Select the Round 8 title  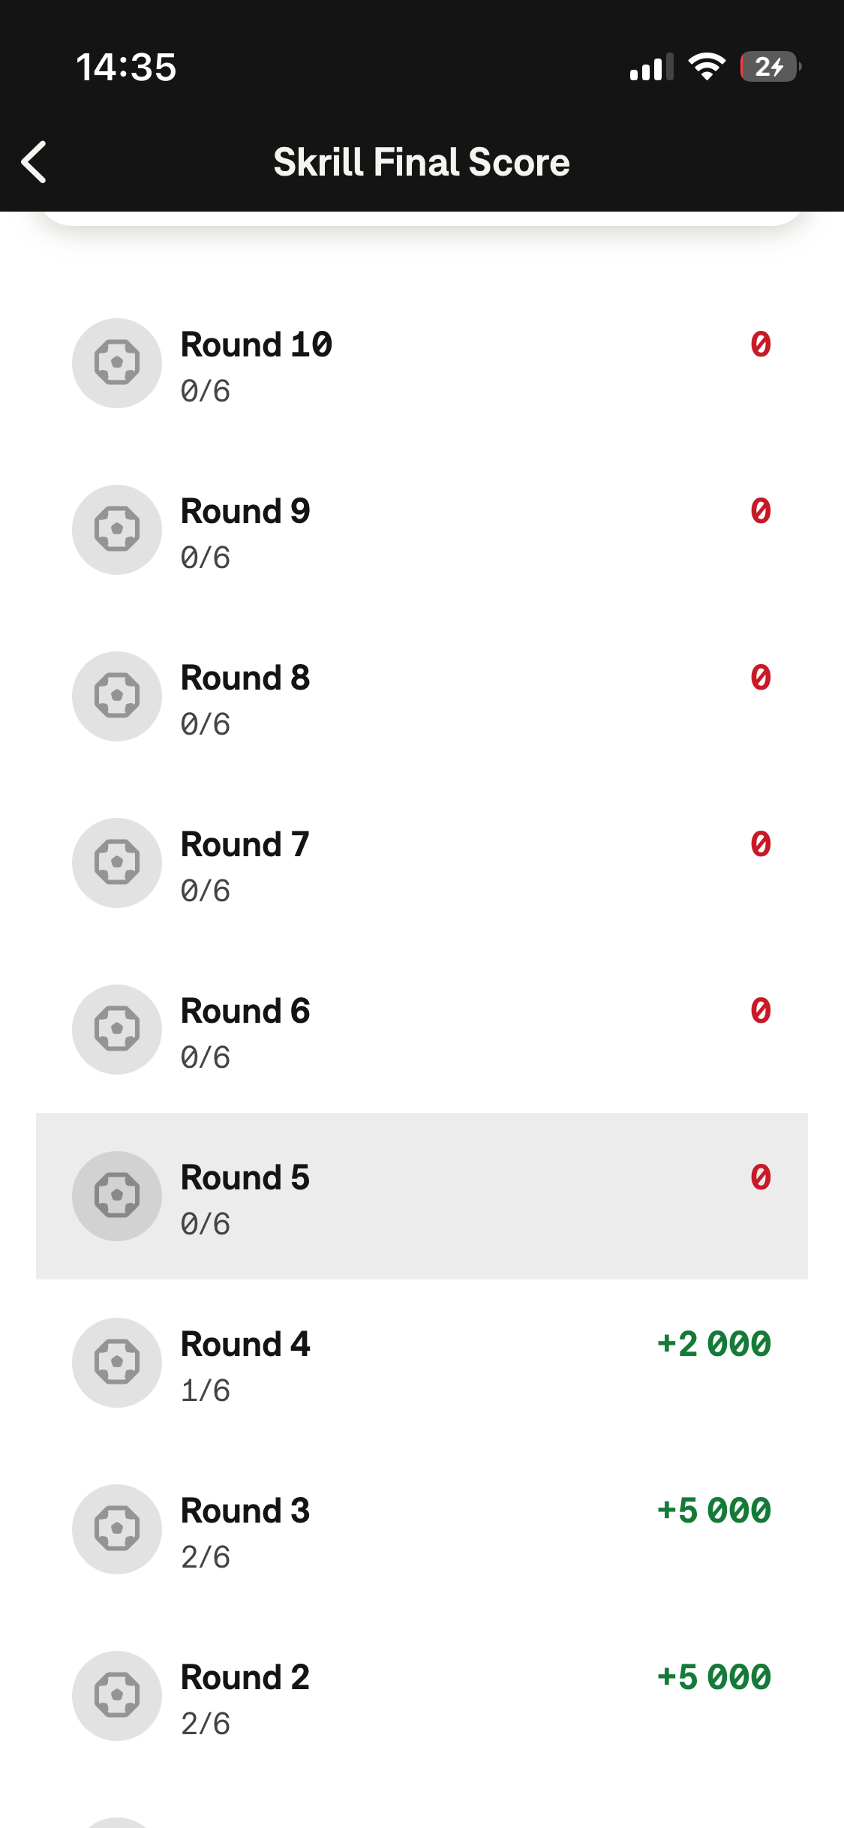(245, 678)
